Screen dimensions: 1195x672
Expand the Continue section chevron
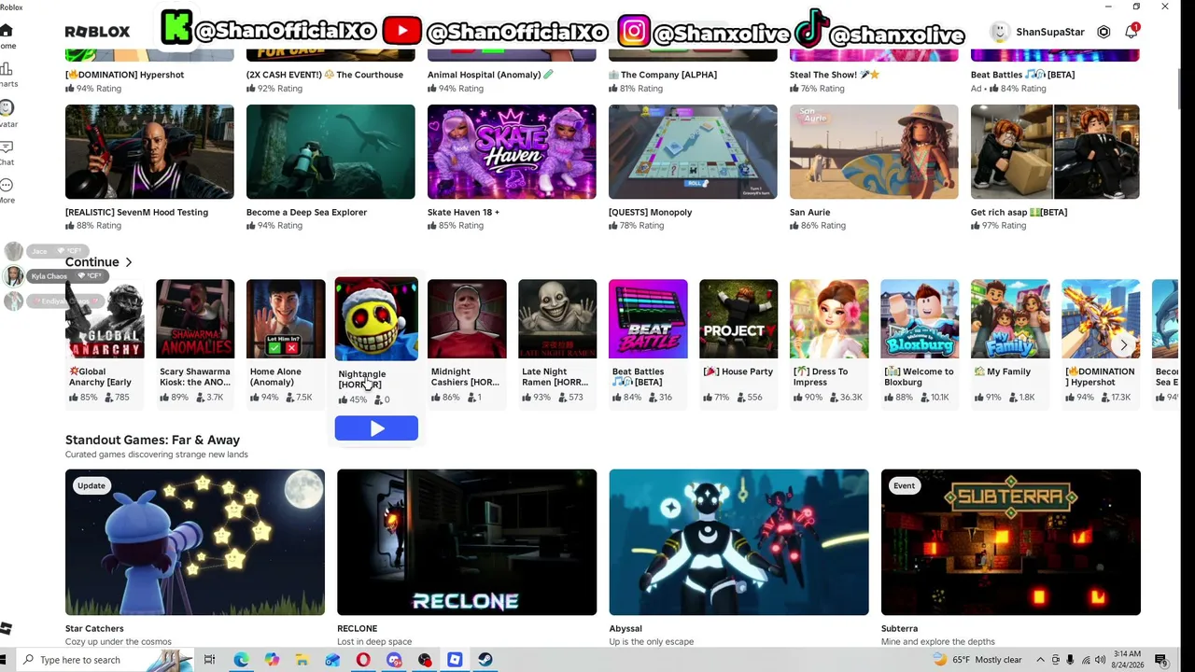(129, 262)
